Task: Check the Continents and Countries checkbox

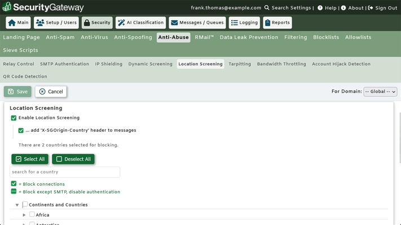Action: point(25,205)
